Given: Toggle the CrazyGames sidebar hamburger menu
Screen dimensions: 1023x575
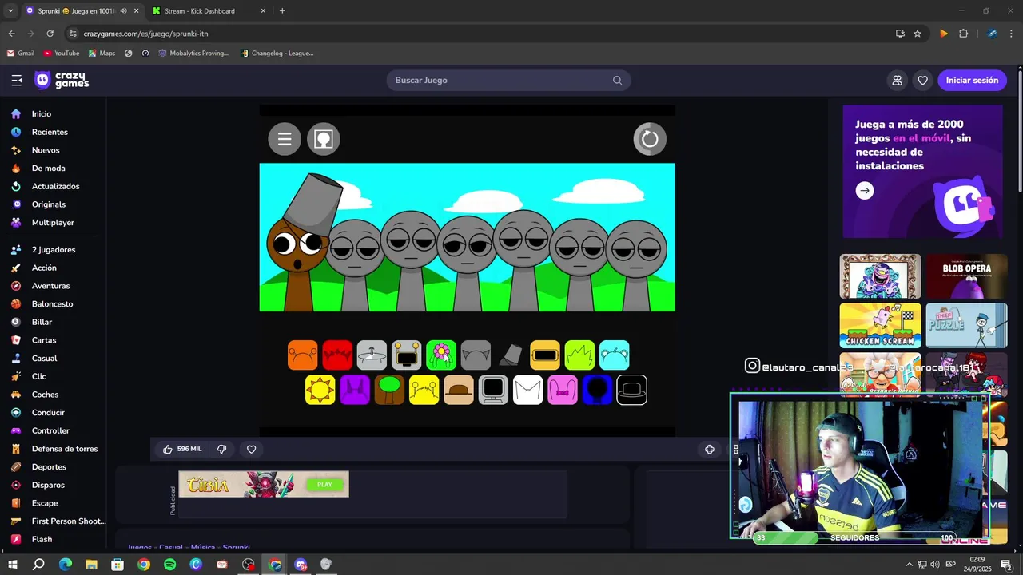Looking at the screenshot, I should (x=17, y=80).
